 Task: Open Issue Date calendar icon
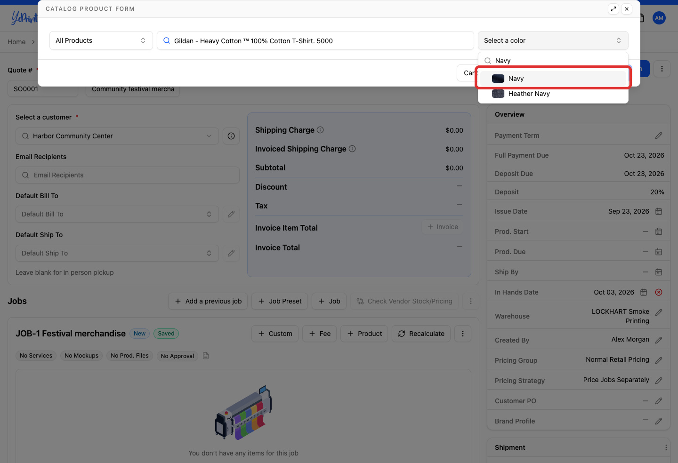click(659, 211)
